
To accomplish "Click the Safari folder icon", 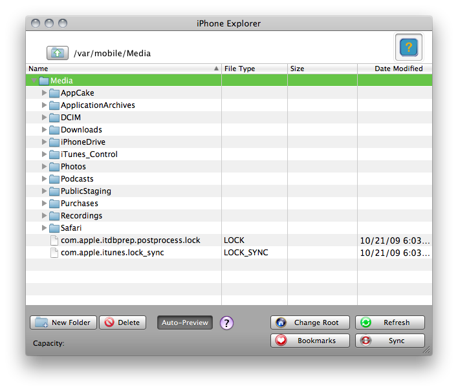I will 54,228.
